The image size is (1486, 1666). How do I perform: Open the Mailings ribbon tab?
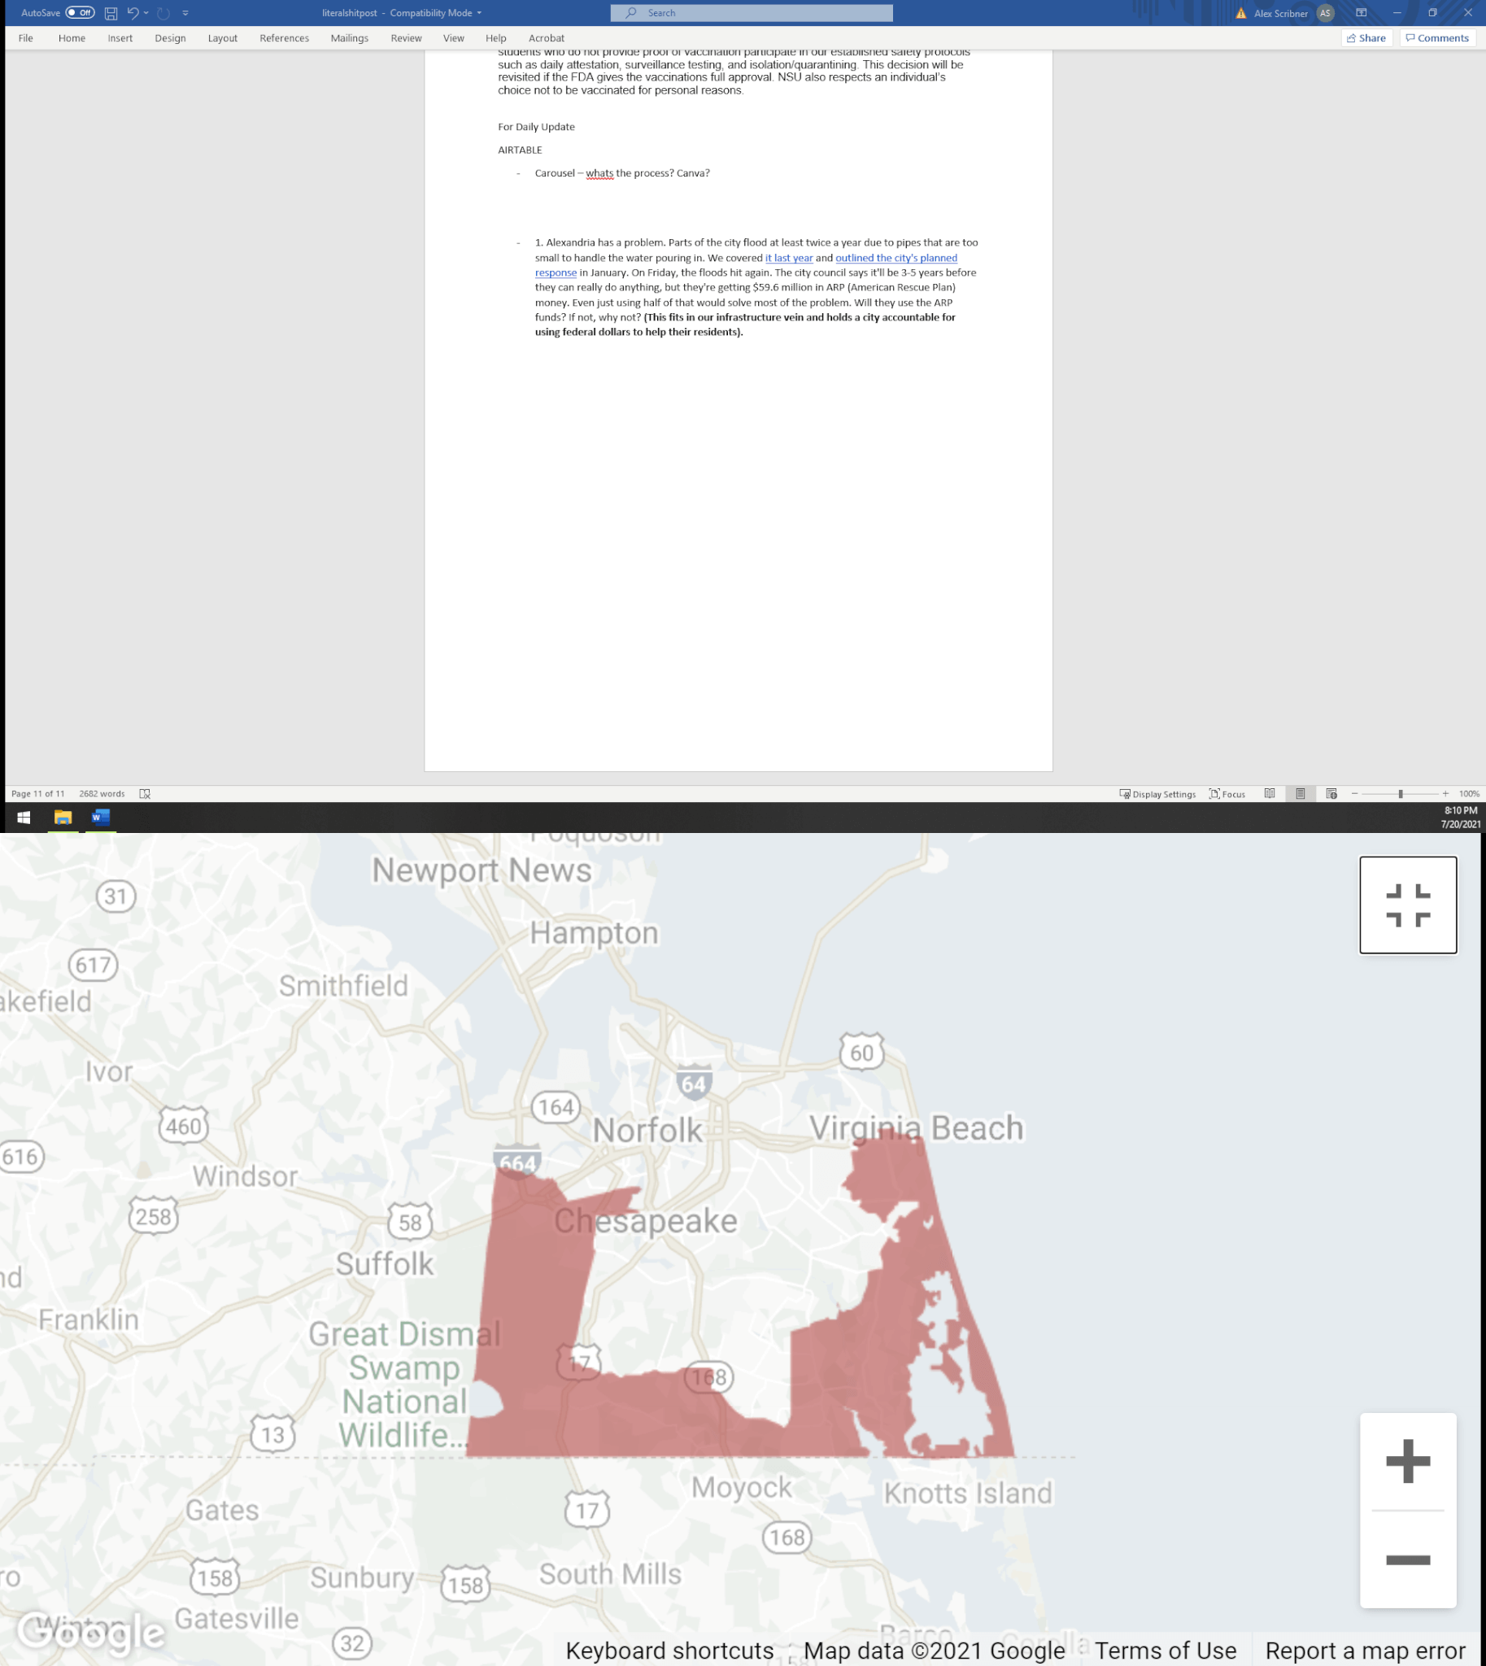point(350,38)
